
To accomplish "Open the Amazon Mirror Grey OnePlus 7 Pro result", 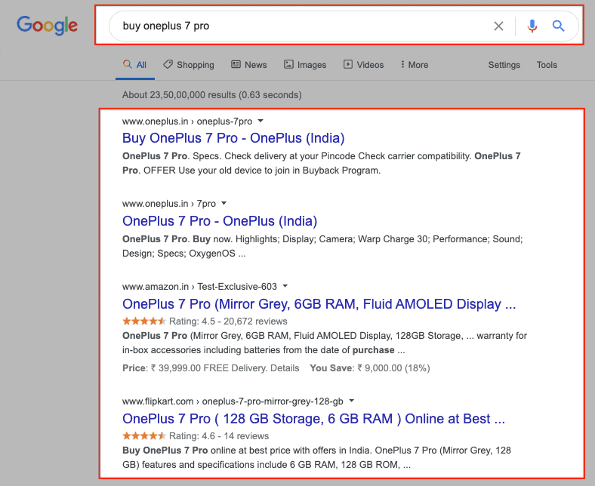I will [319, 304].
